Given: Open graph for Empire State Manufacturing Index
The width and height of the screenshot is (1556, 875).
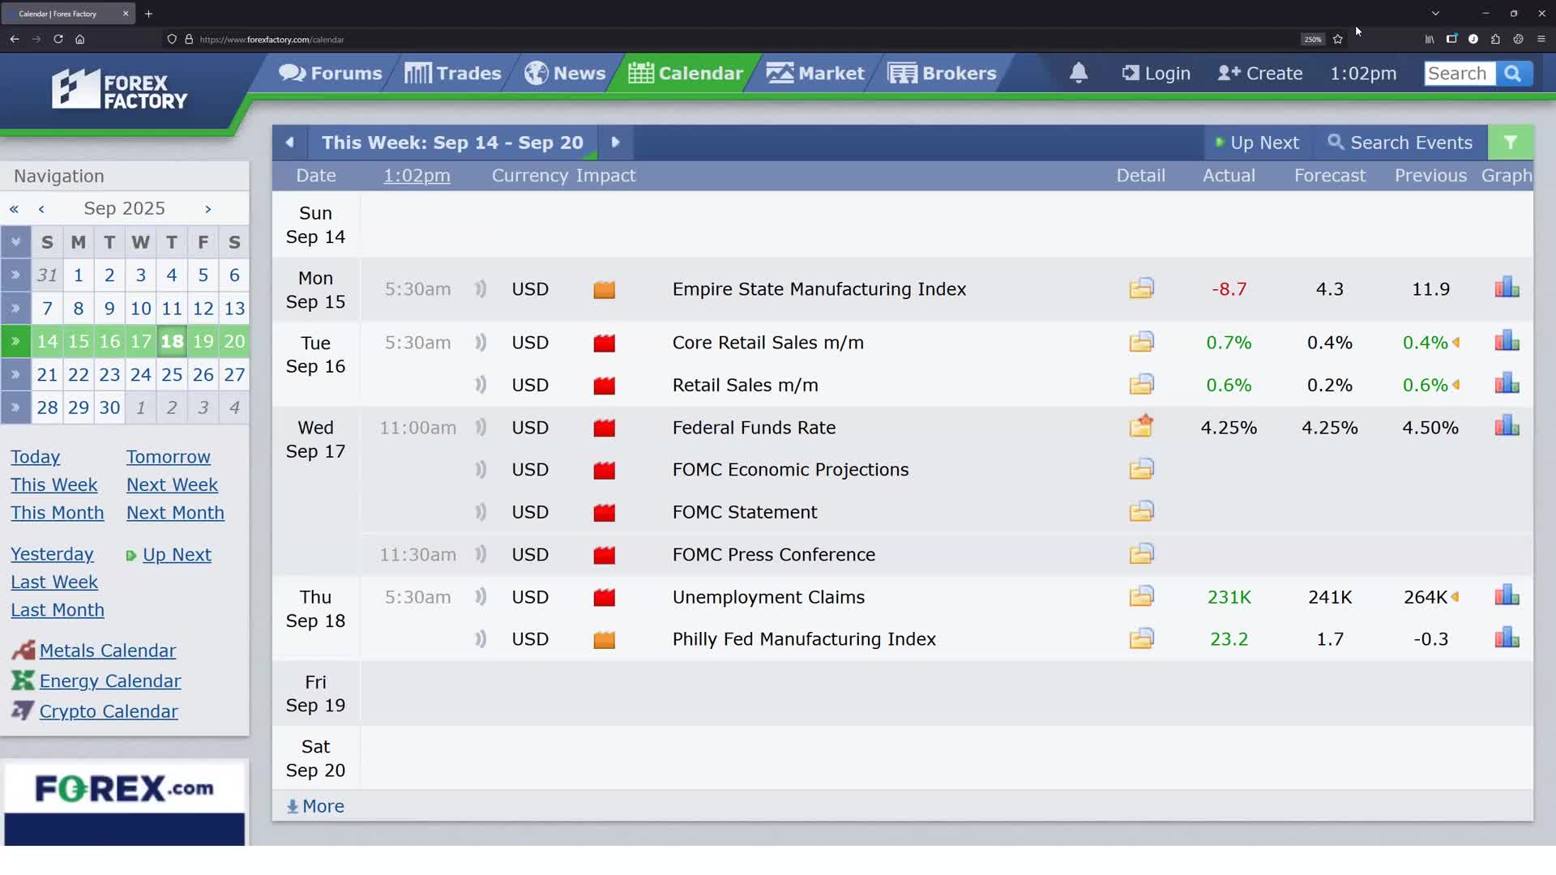Looking at the screenshot, I should (x=1507, y=288).
